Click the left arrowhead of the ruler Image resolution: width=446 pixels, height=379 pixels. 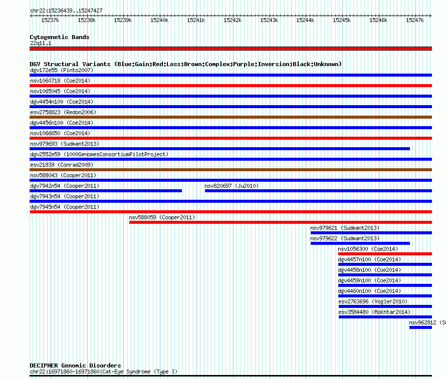(x=31, y=16)
